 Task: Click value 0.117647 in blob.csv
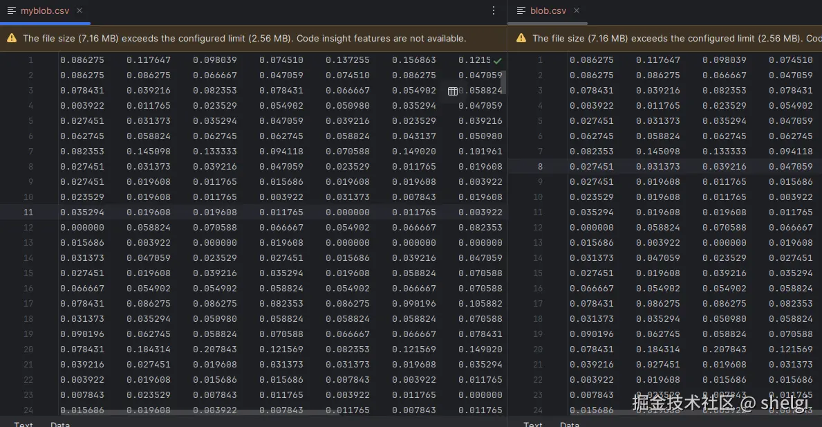(x=658, y=60)
